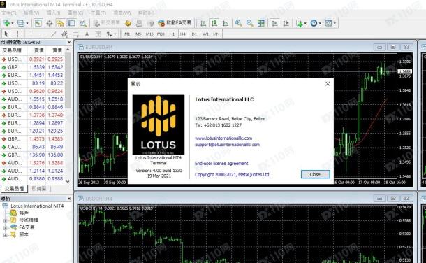Close the About dialog with the X
The width and height of the screenshot is (426, 263).
[x=328, y=84]
